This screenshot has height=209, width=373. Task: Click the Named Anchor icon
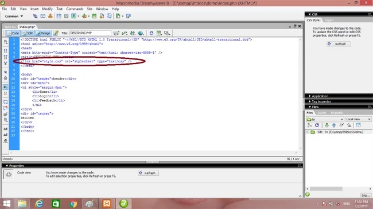(50, 16)
